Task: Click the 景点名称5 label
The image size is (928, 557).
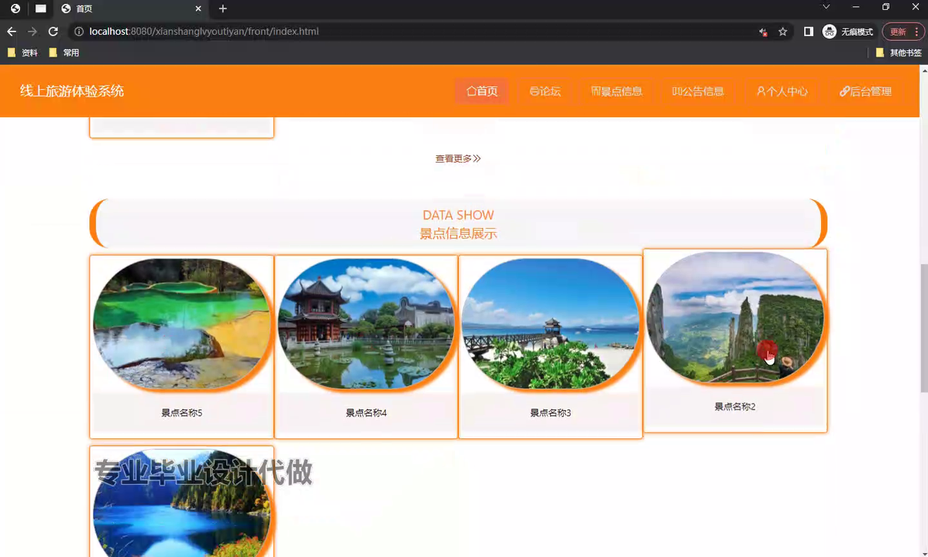Action: 182,413
